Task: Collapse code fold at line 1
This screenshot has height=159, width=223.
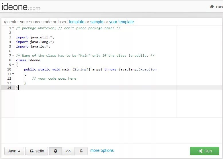Action: [13, 28]
